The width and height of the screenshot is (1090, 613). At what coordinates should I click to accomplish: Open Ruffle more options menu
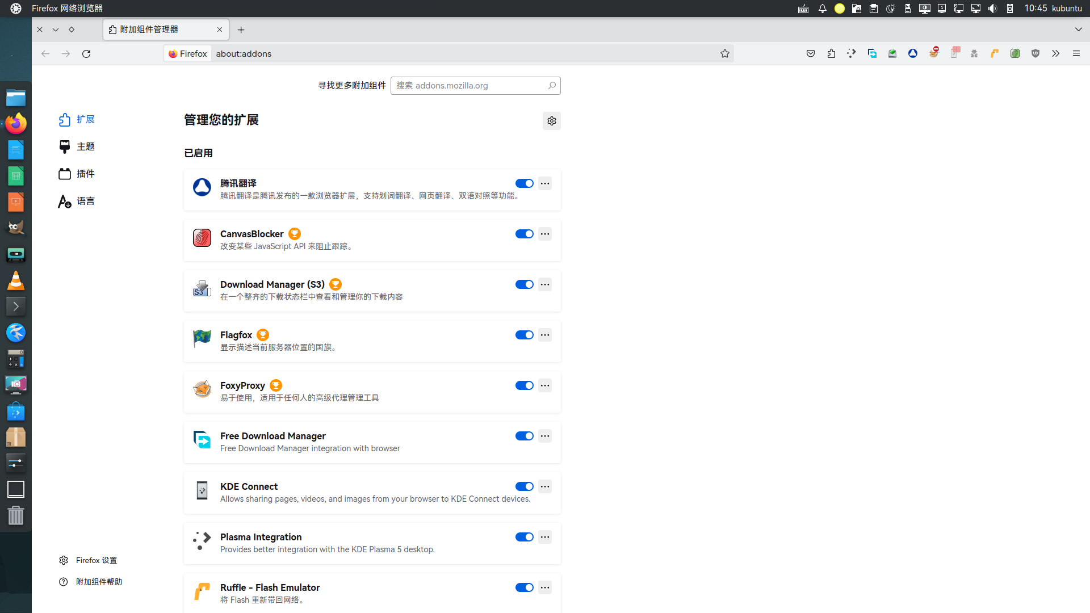pyautogui.click(x=545, y=587)
